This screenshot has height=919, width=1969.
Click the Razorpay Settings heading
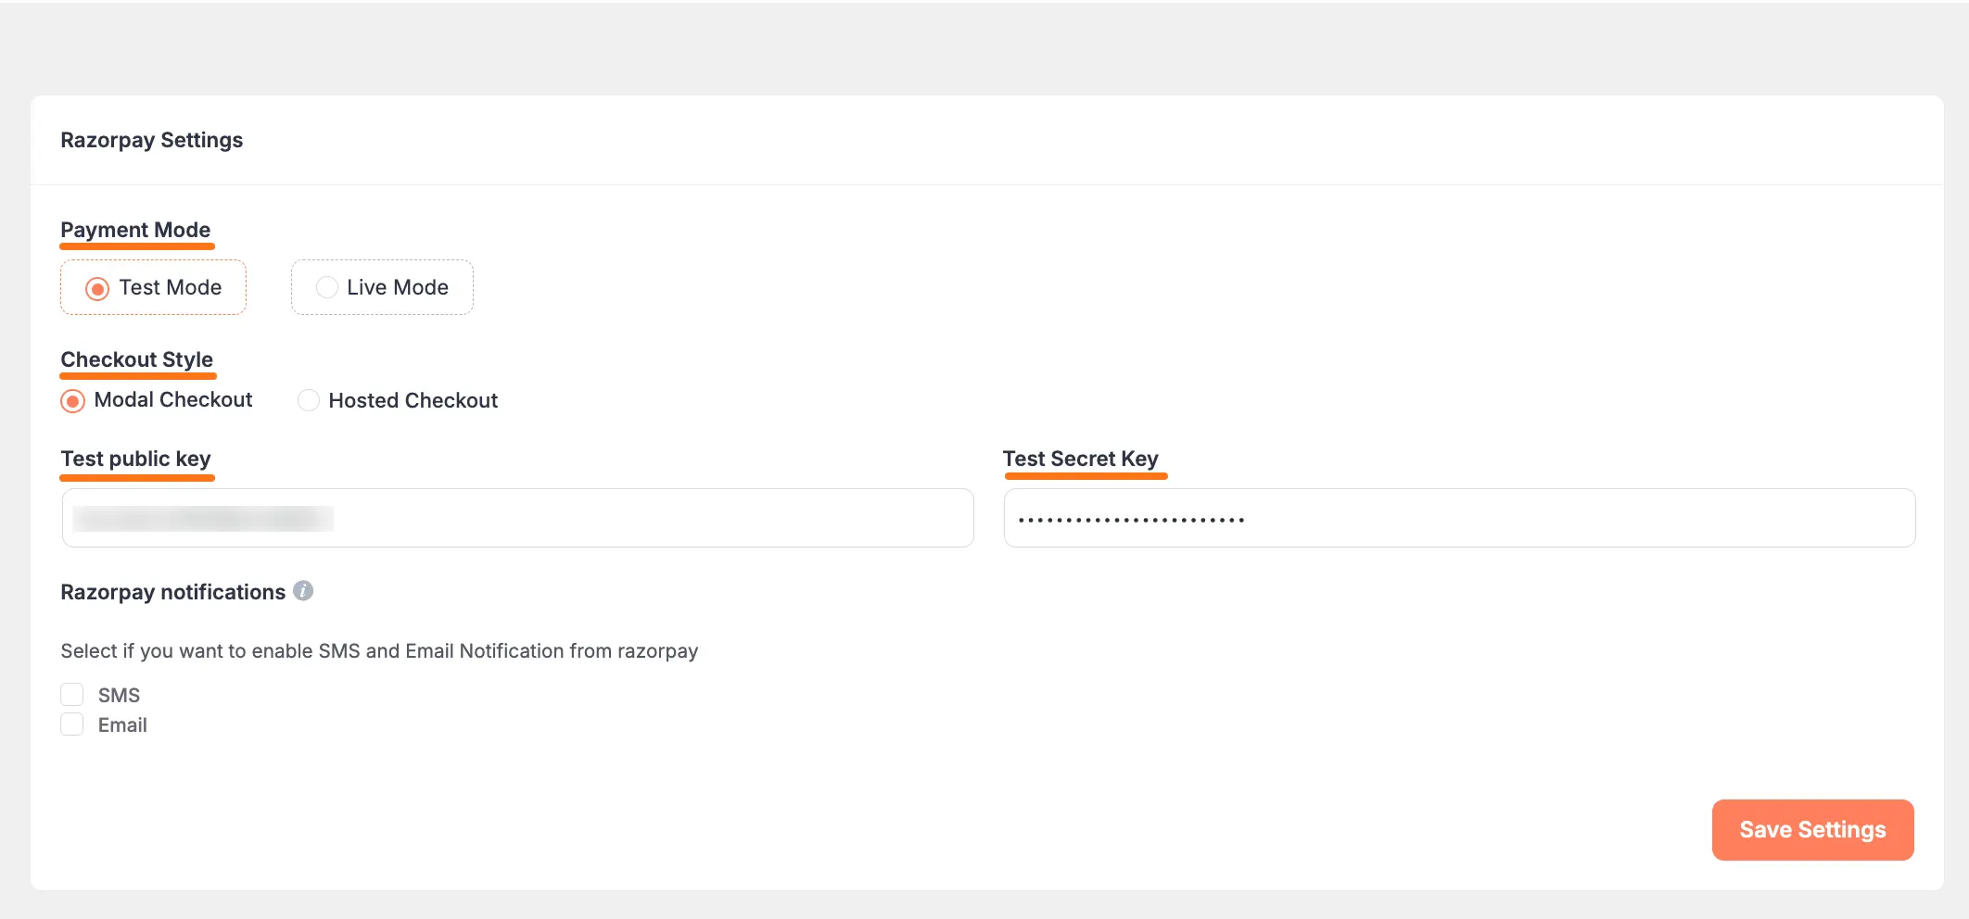[151, 140]
